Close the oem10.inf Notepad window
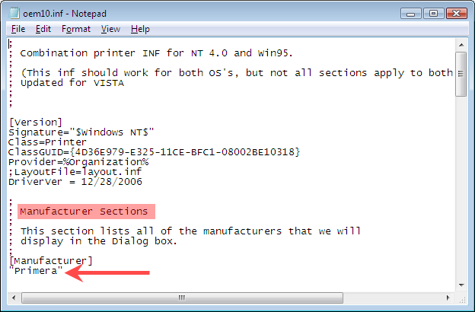 457,14
